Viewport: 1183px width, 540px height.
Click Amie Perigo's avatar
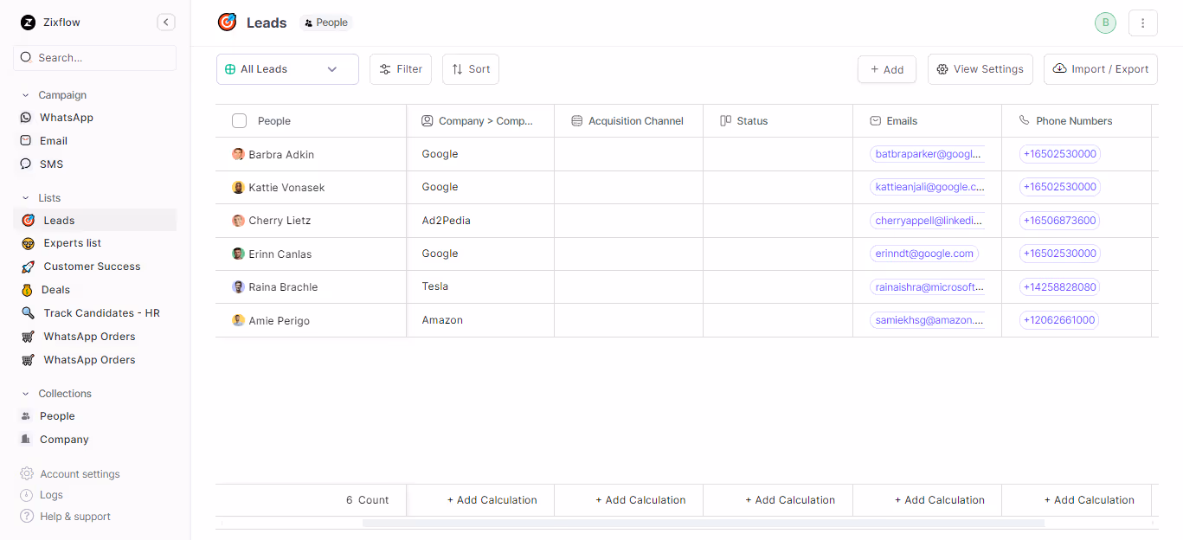[x=238, y=320]
